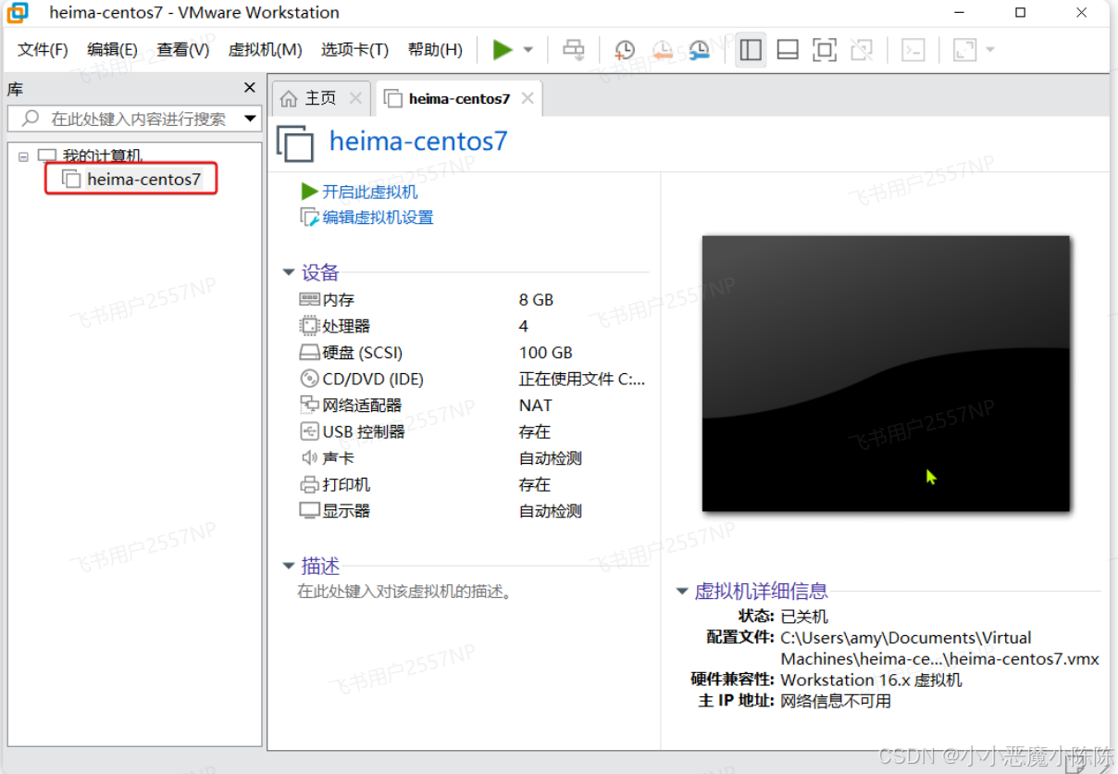Click the printer icon beside 打印机

309,484
